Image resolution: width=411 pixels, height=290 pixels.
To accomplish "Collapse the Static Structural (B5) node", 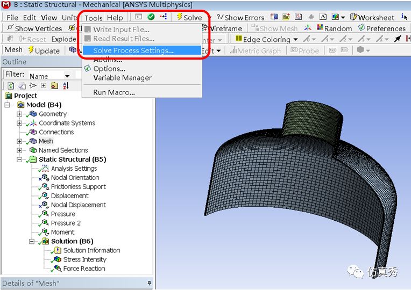I will coord(19,160).
